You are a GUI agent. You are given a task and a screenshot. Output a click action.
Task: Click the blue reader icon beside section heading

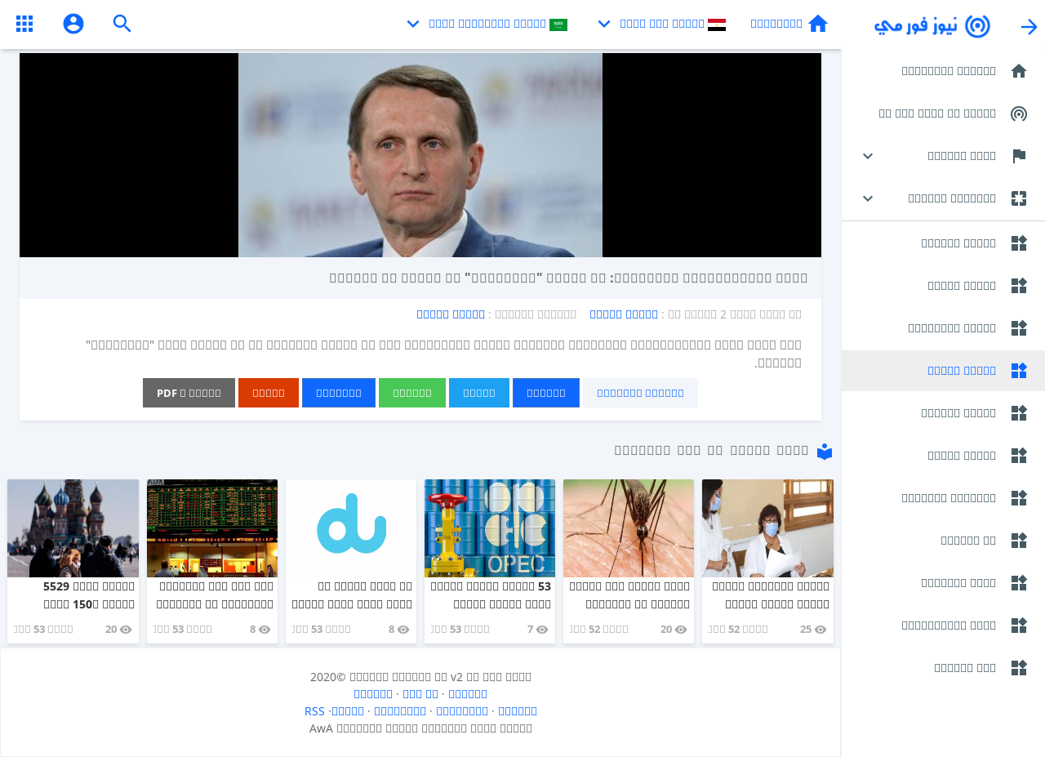pos(825,452)
